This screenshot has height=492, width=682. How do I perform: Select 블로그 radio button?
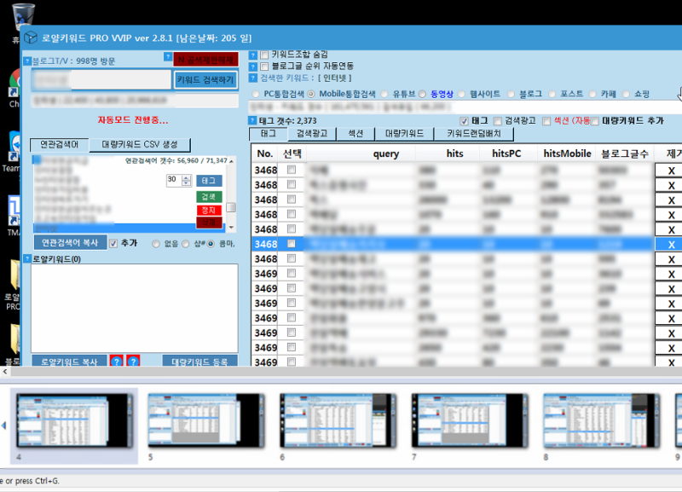pos(511,94)
